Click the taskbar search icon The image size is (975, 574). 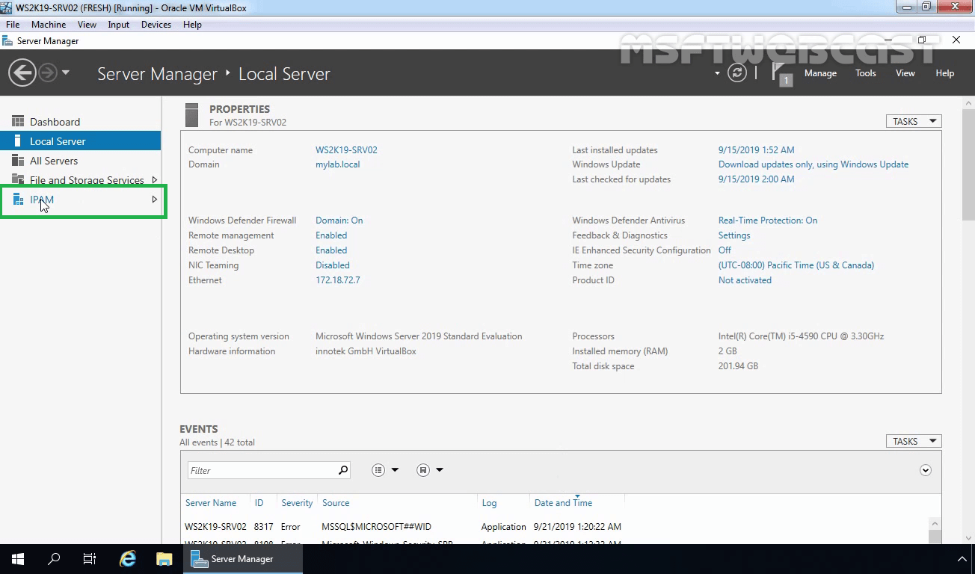[x=54, y=559]
